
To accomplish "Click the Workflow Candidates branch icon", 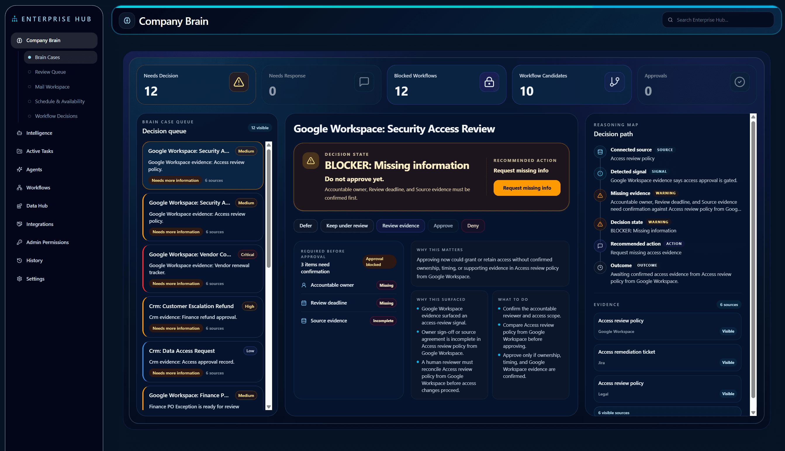I will point(614,82).
